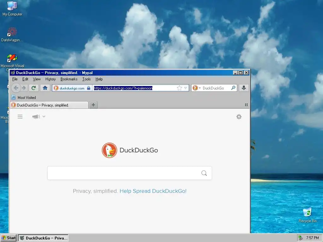Screen dimensions: 323x242
Task: Click inside the URL address bar
Action: click(x=134, y=88)
